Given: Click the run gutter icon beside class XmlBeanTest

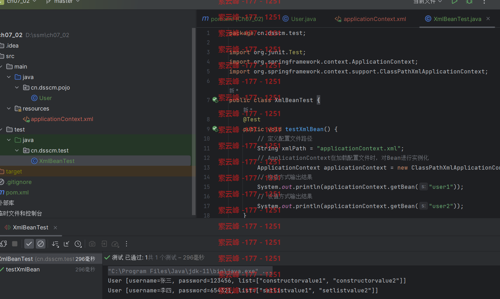Looking at the screenshot, I should click(x=215, y=100).
